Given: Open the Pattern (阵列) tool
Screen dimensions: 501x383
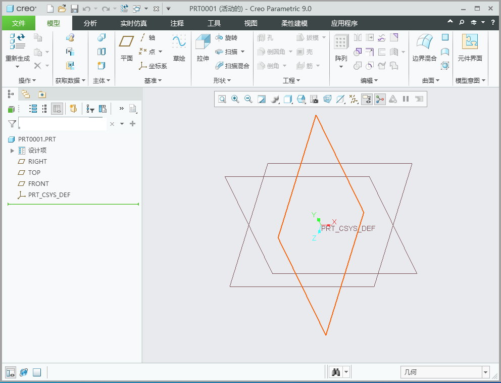Looking at the screenshot, I should (x=341, y=48).
